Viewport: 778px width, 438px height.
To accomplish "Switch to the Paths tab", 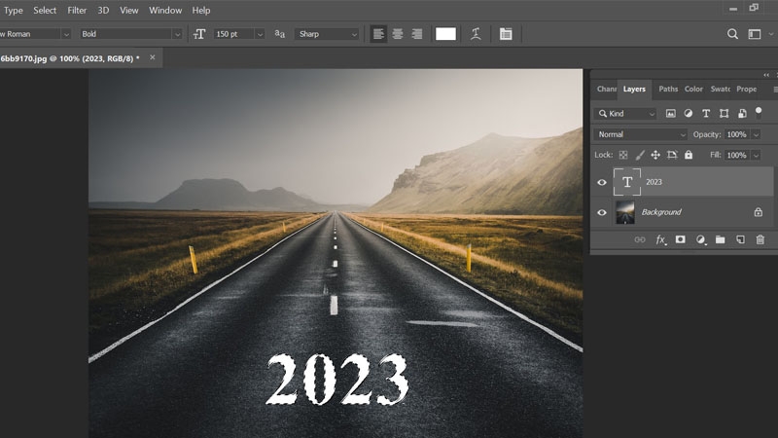I will point(668,89).
